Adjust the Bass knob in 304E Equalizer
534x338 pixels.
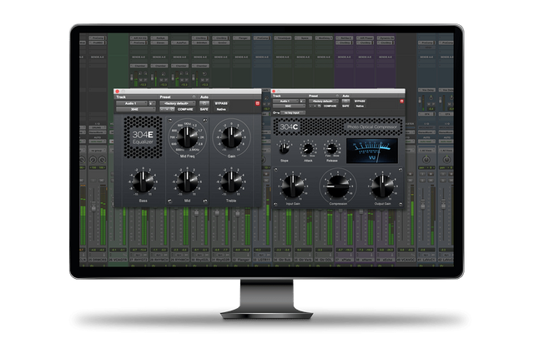point(143,181)
